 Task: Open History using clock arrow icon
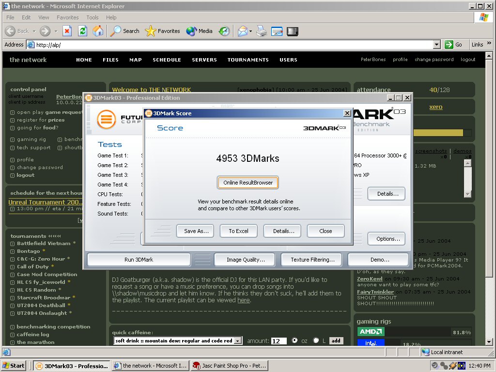click(x=224, y=31)
